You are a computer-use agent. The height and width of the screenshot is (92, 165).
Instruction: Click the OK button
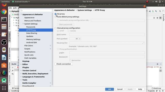[x=109, y=89]
